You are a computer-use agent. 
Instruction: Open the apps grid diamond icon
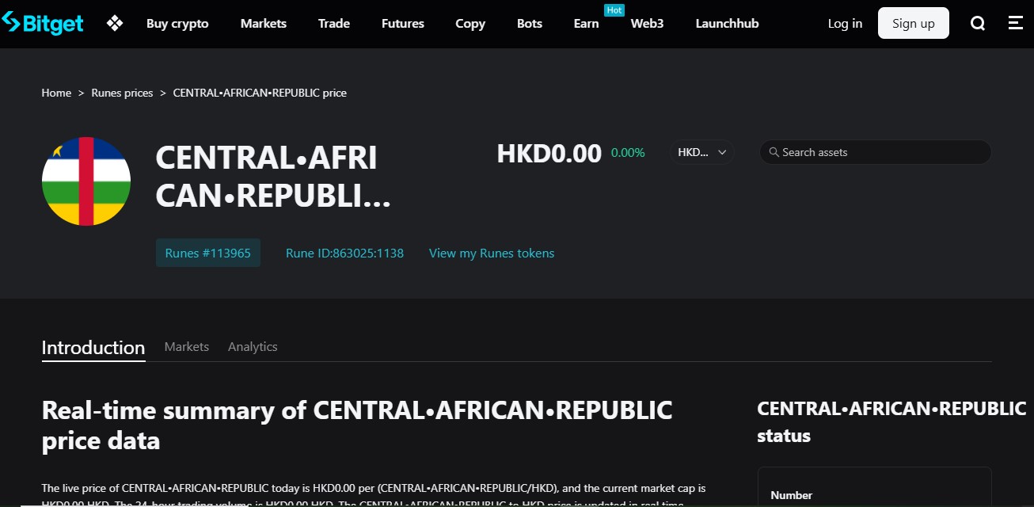(x=115, y=23)
